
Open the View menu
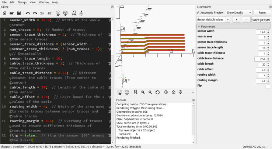(x=32, y=3)
